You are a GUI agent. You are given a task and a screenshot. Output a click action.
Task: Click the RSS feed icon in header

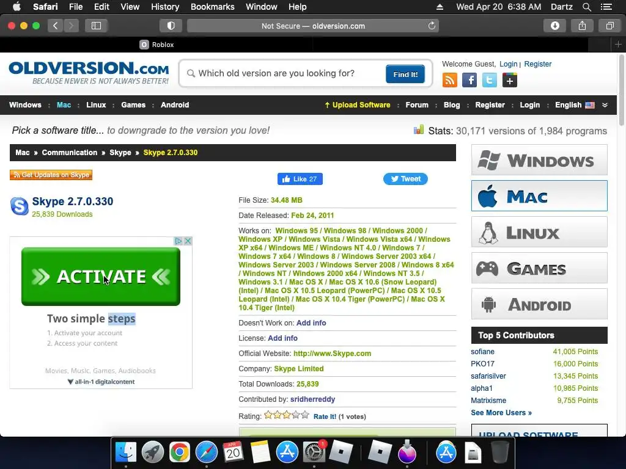(449, 80)
